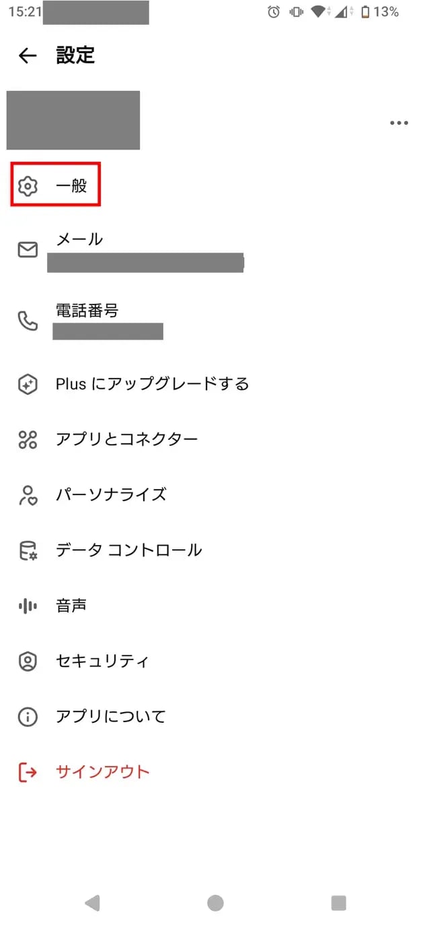Screen dimensions: 427x927
Task: Open アプリについて
Action: pos(111,716)
